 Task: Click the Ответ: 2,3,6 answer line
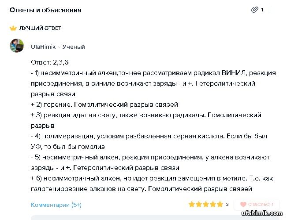pos(50,62)
